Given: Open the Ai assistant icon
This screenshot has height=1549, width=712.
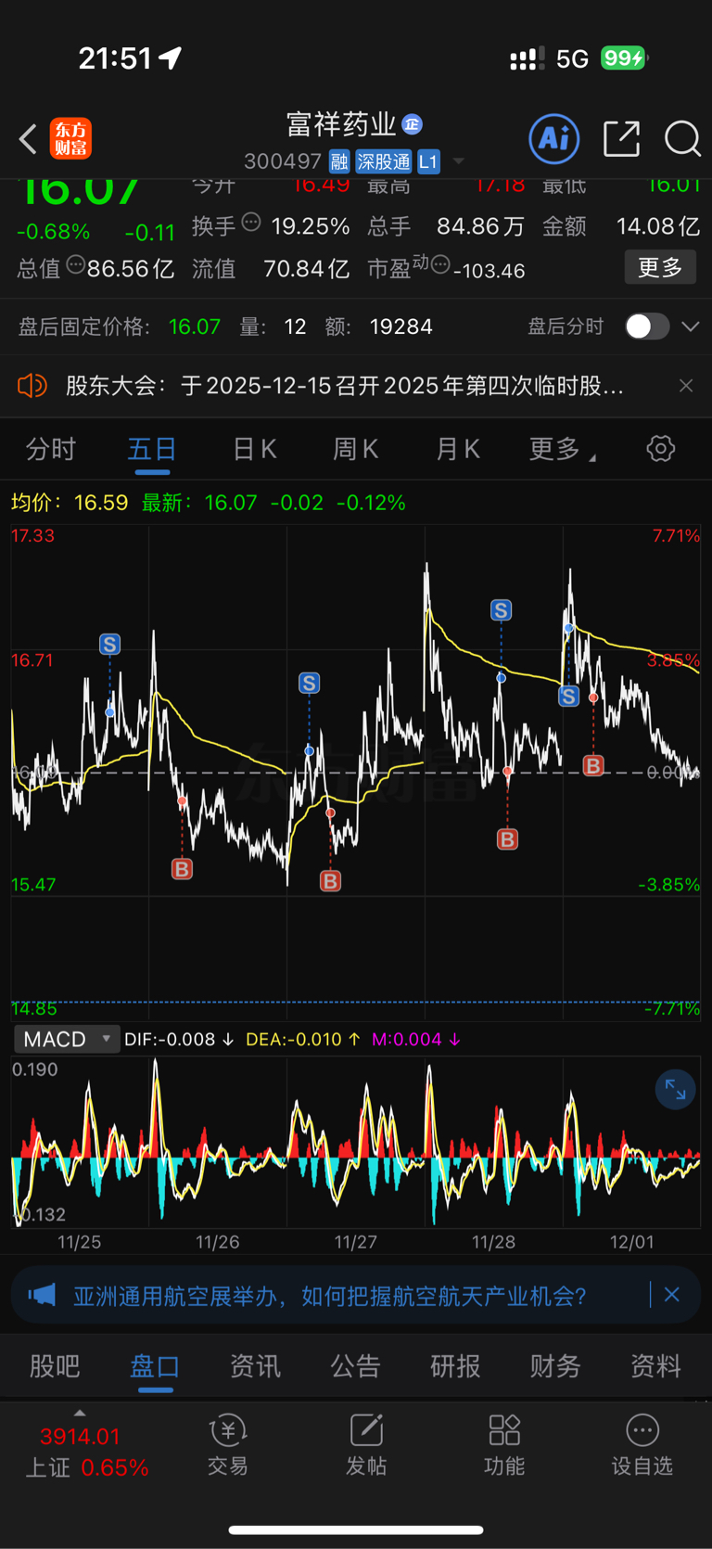Looking at the screenshot, I should pyautogui.click(x=553, y=138).
